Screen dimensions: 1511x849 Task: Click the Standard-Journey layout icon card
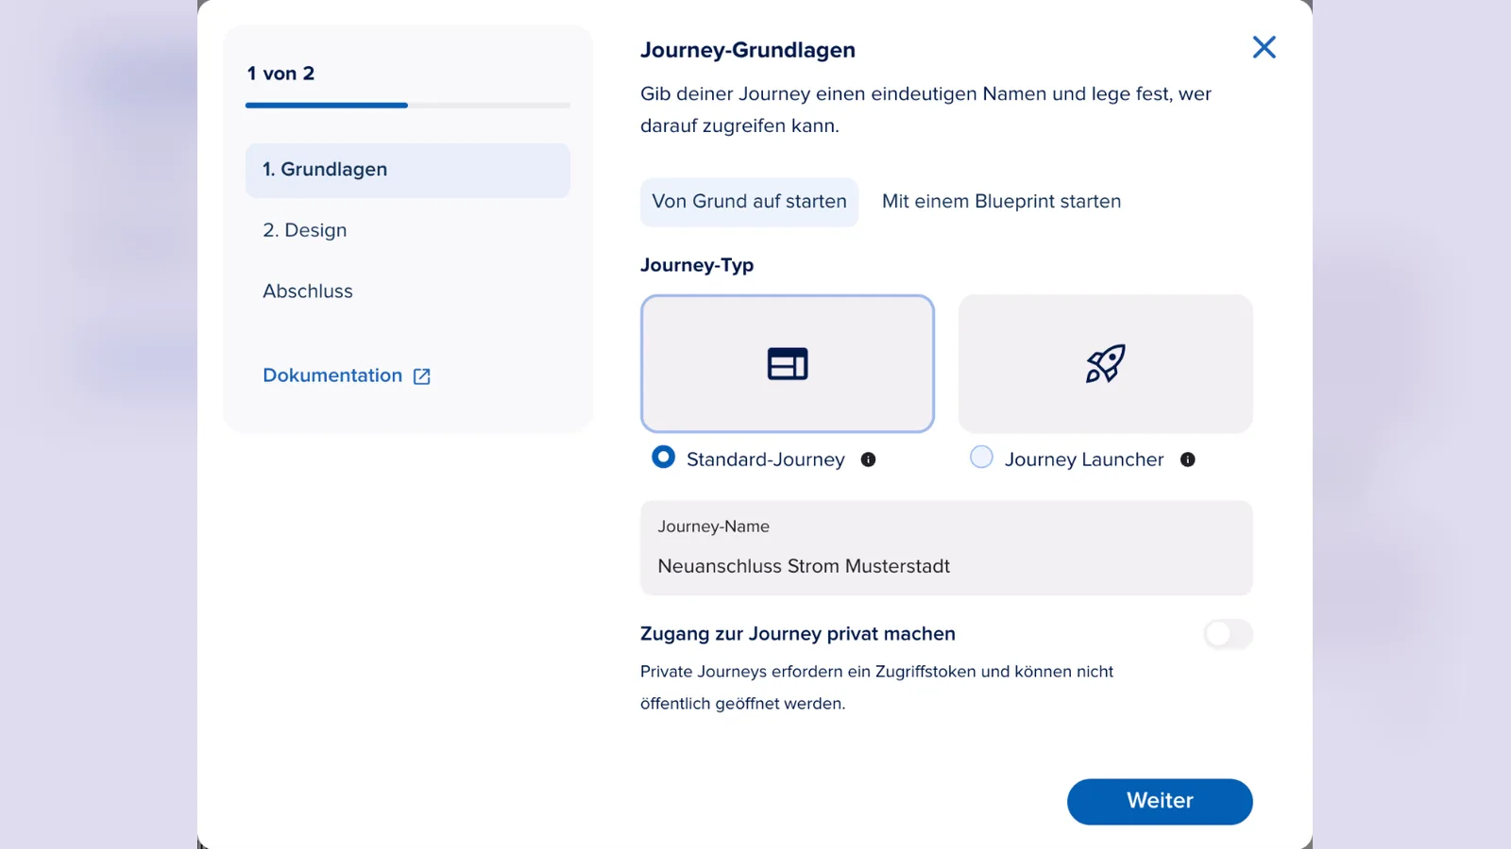click(x=788, y=364)
